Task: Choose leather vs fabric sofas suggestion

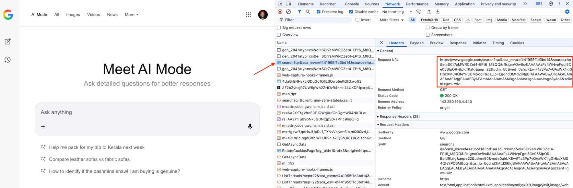Action: 89,159
